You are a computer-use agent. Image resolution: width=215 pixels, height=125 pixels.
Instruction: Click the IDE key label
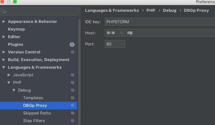click(x=93, y=22)
